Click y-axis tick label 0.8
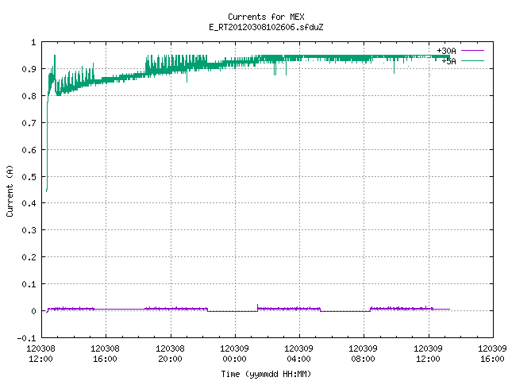Screen dimensions: 508x381 pyautogui.click(x=29, y=96)
